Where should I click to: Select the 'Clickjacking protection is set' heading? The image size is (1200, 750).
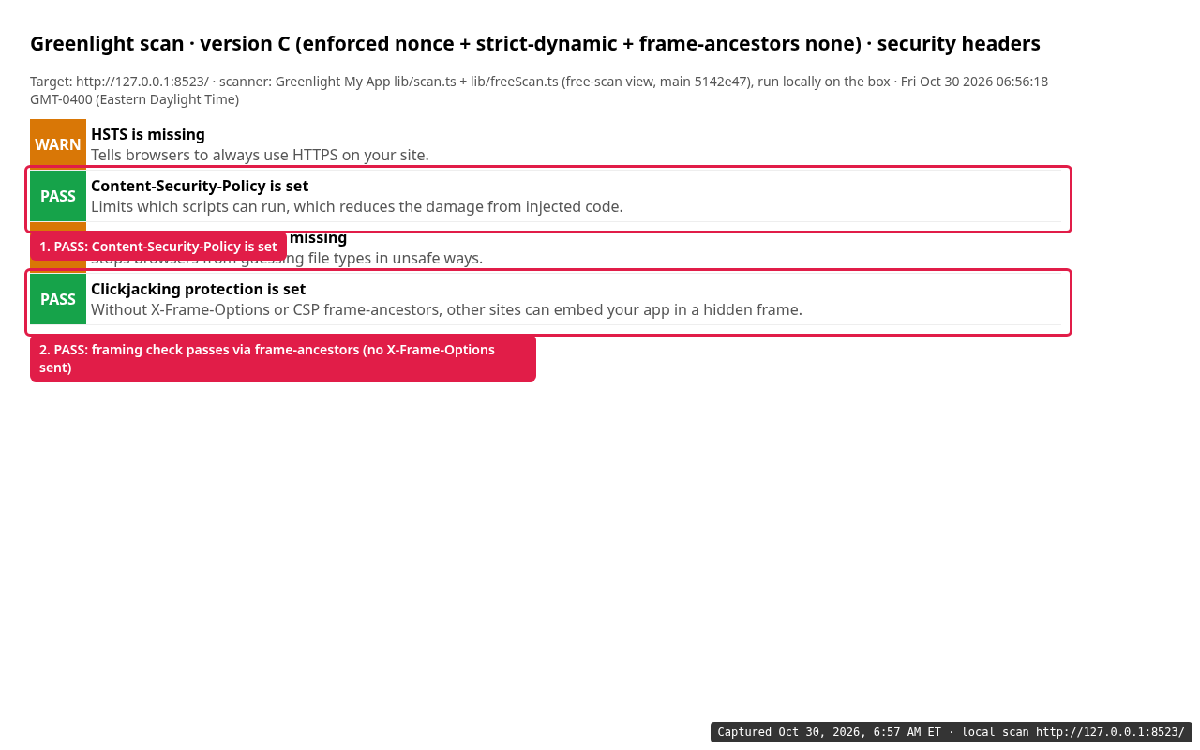pyautogui.click(x=199, y=289)
